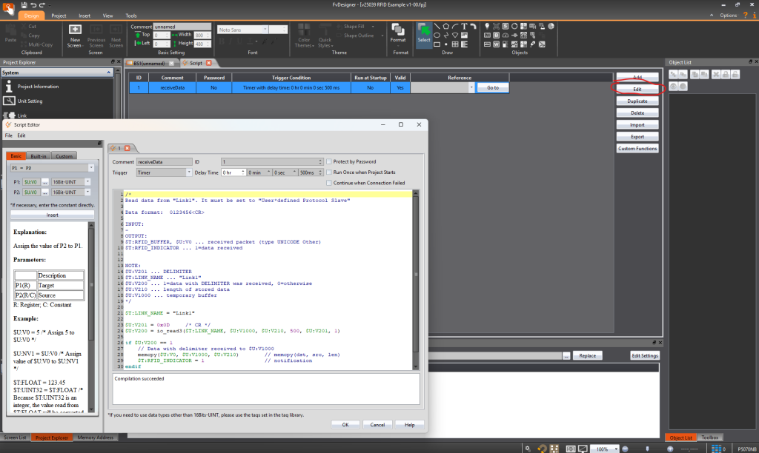Open the Insert ribbon tab
759x453 pixels.
coord(84,15)
